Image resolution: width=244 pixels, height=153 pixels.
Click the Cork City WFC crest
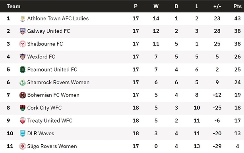pyautogui.click(x=23, y=108)
